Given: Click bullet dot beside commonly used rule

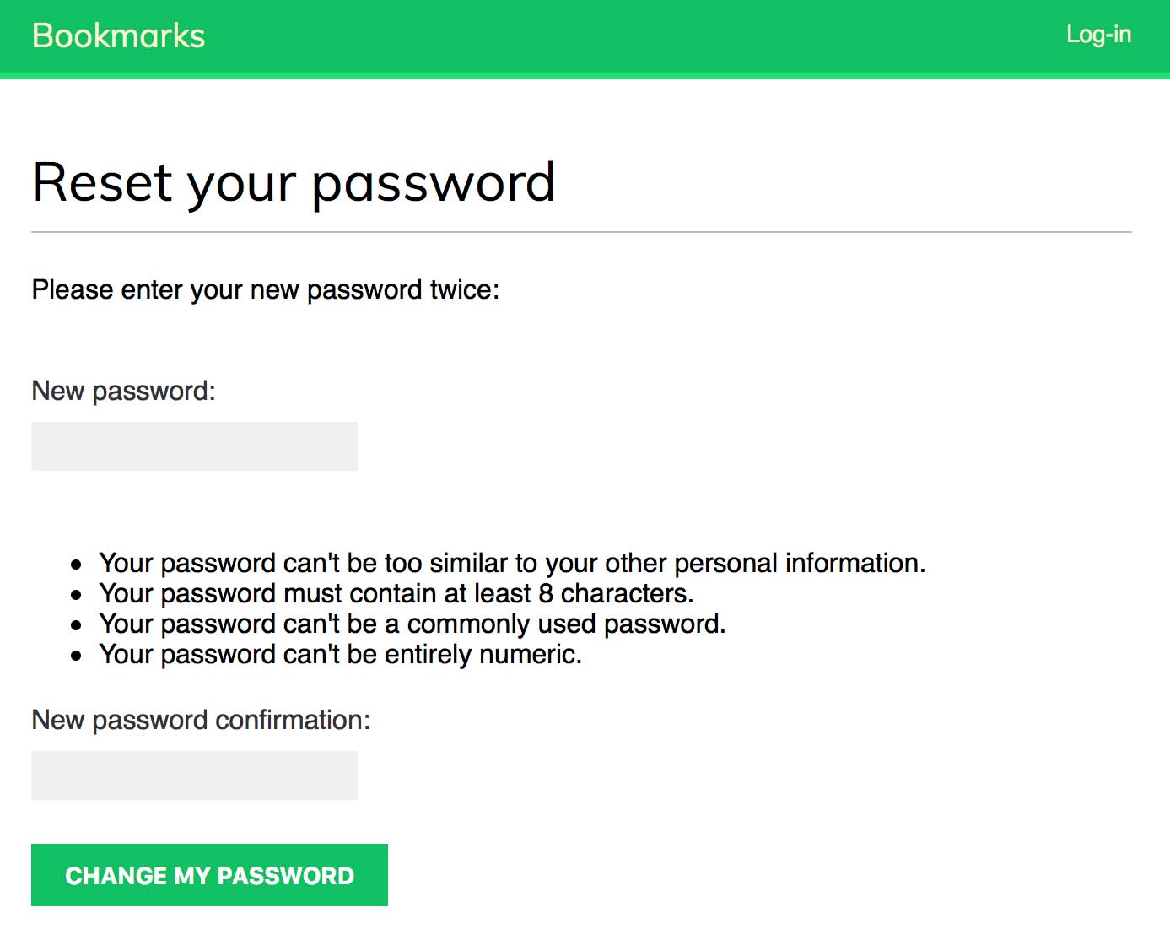Looking at the screenshot, I should pyautogui.click(x=77, y=625).
